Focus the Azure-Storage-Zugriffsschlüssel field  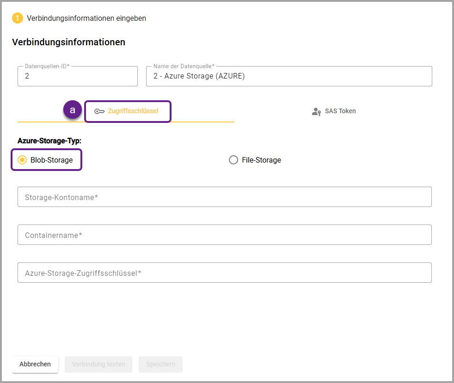tap(224, 273)
